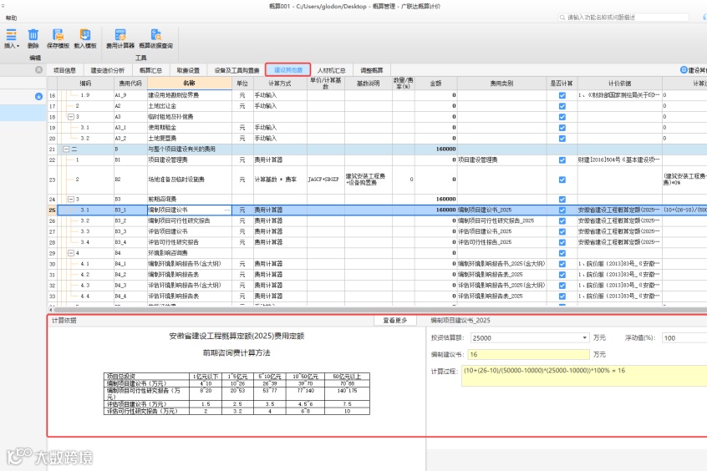Click the 查看更多 button
The image size is (707, 471).
coord(395,320)
